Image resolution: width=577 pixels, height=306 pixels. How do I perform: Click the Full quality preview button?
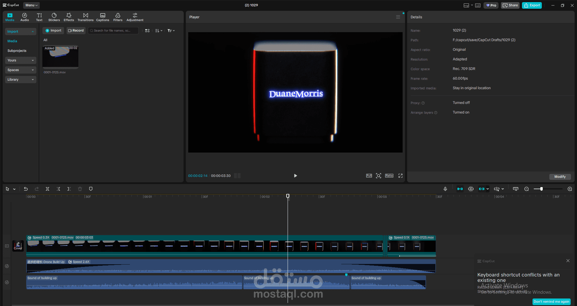[x=369, y=176]
